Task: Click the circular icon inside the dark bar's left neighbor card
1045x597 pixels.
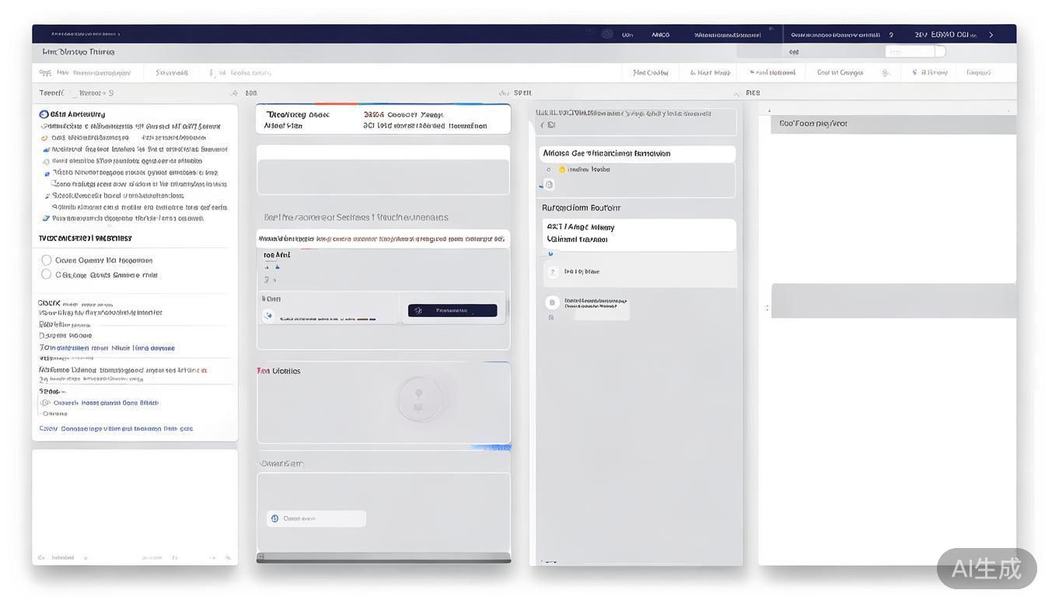Action: click(269, 315)
